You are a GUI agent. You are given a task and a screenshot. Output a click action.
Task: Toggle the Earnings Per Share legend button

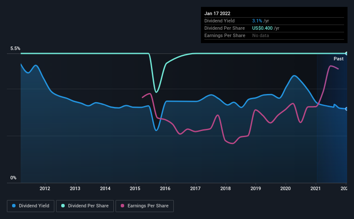coord(144,206)
